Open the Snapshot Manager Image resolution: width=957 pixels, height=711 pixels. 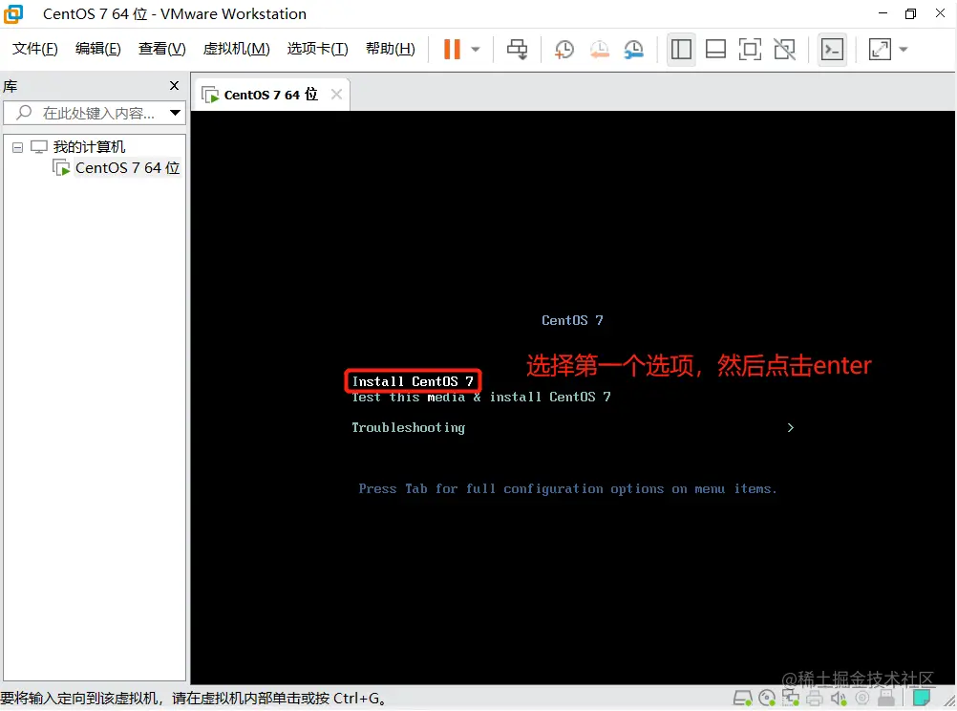(633, 49)
